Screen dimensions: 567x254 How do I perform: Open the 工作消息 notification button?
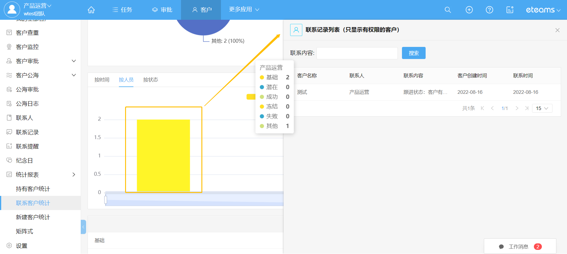click(520, 246)
